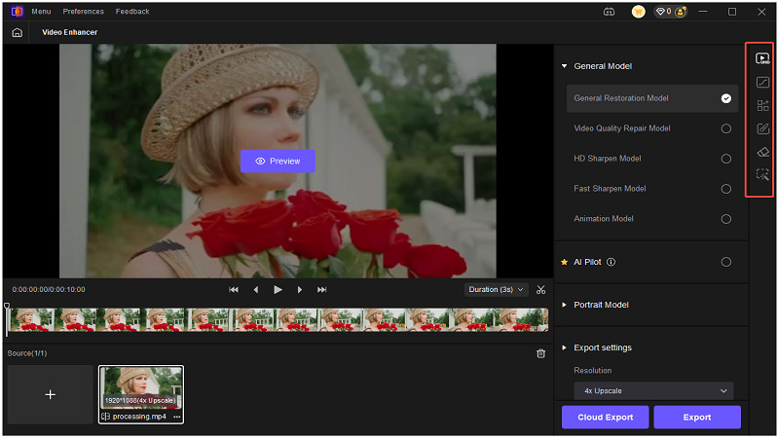Expand the Portrait Model section
Screen dimensions: 779x438
tap(602, 305)
